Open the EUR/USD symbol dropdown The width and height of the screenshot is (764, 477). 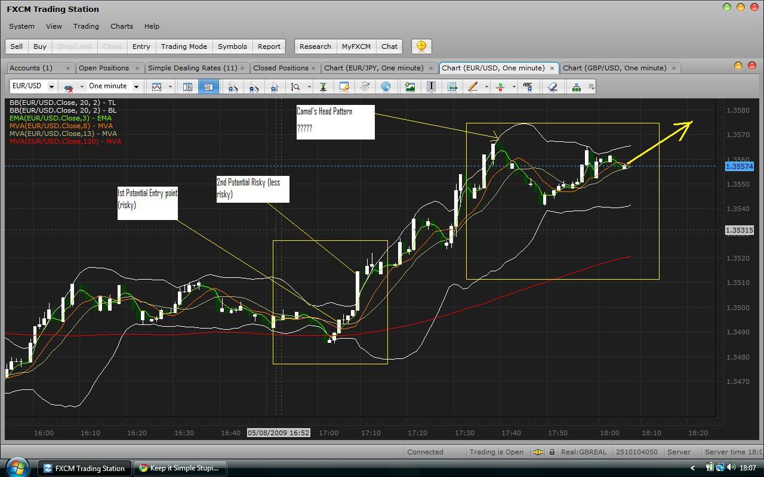(x=51, y=86)
